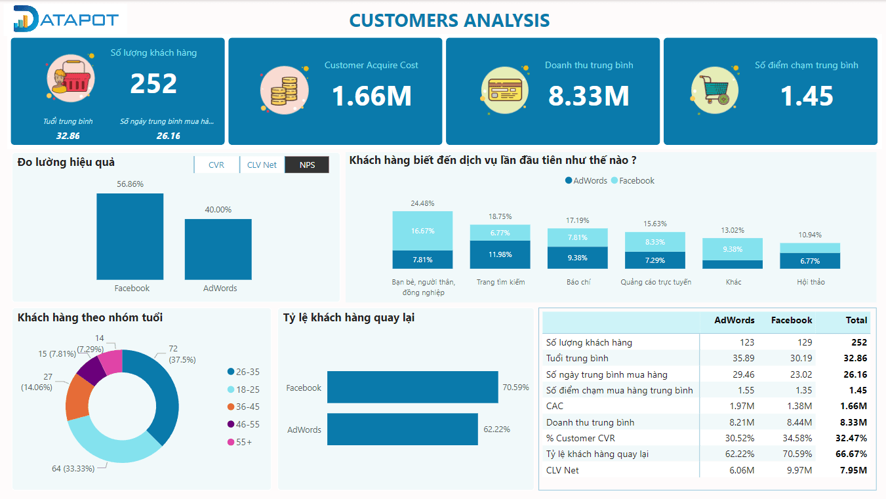The image size is (886, 499).
Task: Click the 'Quảng cáo trực tuyến' axis label
Action: pos(656,282)
